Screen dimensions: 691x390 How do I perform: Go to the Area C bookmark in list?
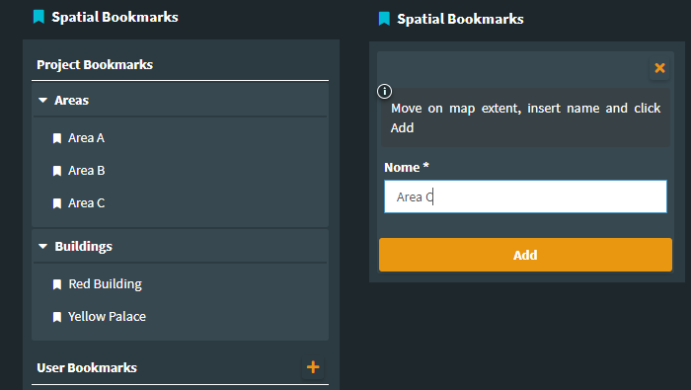(x=87, y=203)
